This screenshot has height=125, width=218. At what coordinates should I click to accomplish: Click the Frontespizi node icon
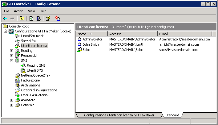(x=17, y=56)
